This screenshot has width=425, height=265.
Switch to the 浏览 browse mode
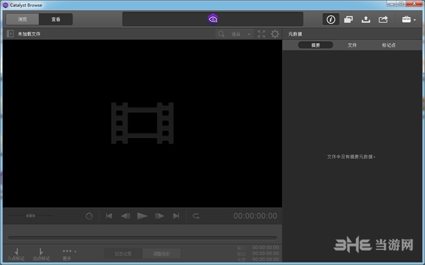point(22,19)
